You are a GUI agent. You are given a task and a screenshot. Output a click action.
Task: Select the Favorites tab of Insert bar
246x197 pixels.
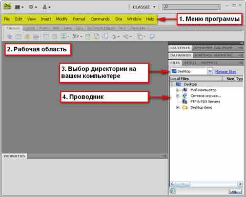point(138,28)
